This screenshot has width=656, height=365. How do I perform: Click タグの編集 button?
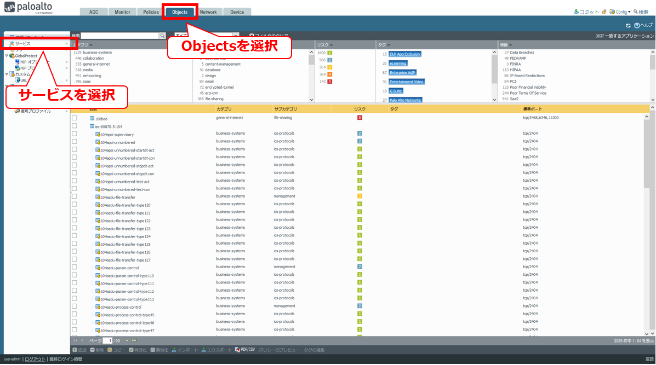tap(314, 350)
